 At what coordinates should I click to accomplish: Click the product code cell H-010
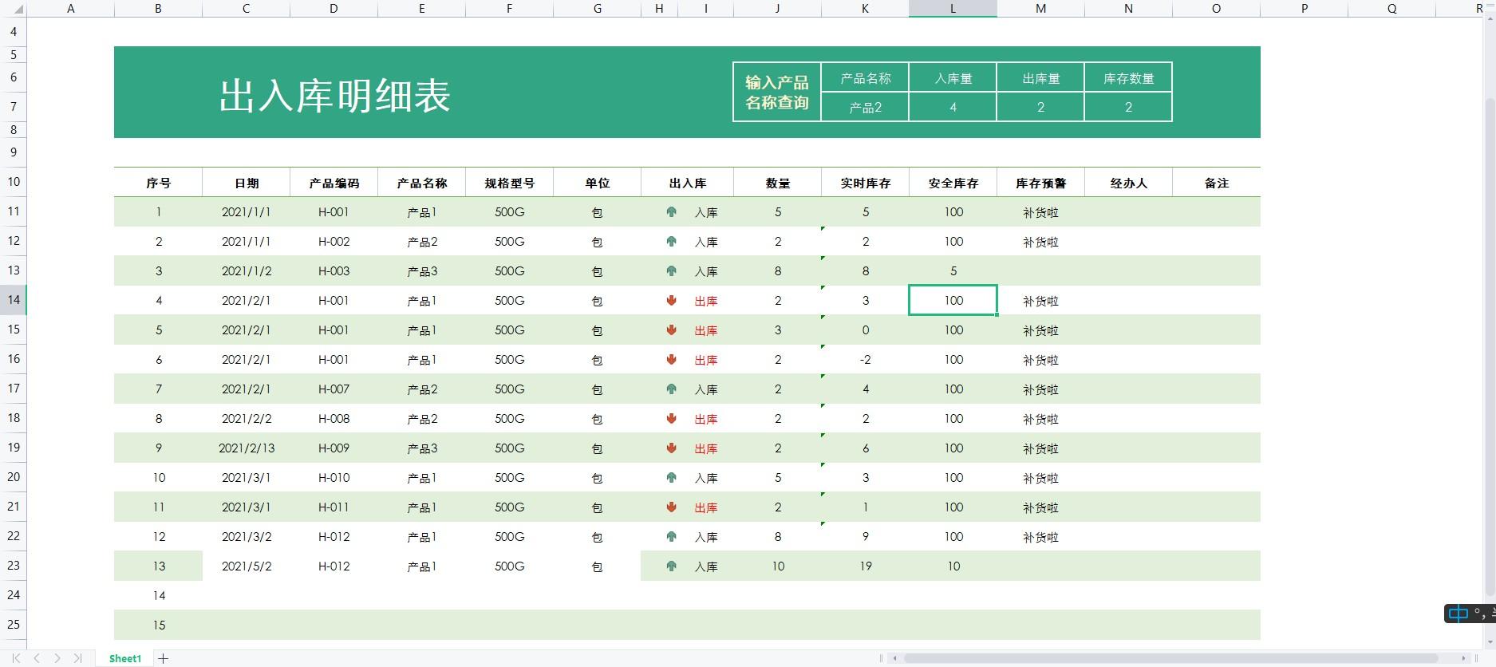[x=334, y=478]
